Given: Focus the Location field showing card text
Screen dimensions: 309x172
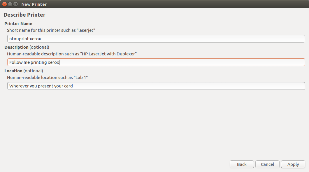Looking at the screenshot, I should 156,86.
